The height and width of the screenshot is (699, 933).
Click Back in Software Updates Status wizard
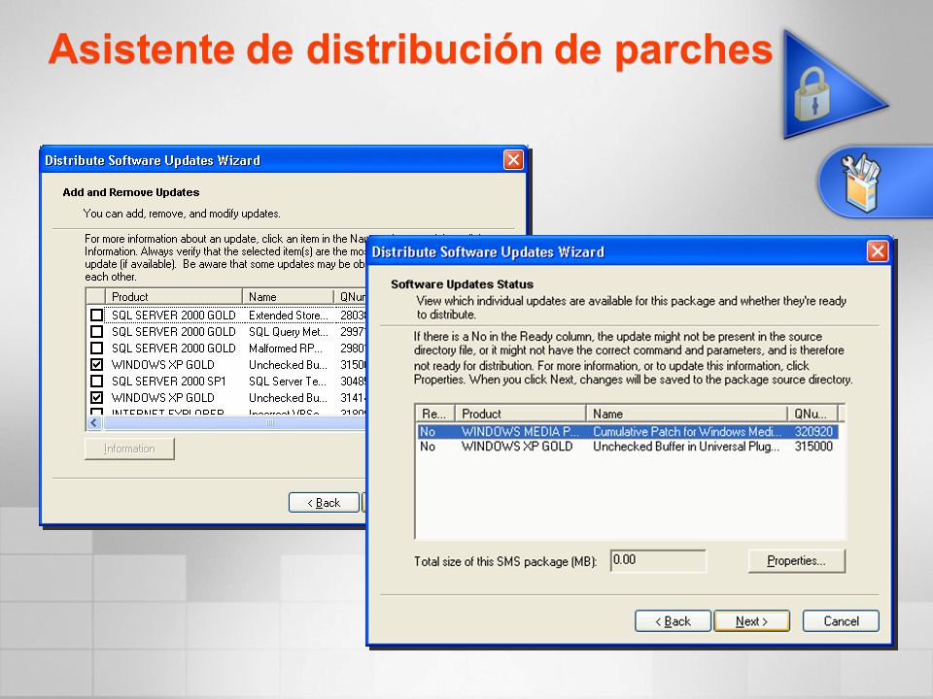click(x=673, y=621)
